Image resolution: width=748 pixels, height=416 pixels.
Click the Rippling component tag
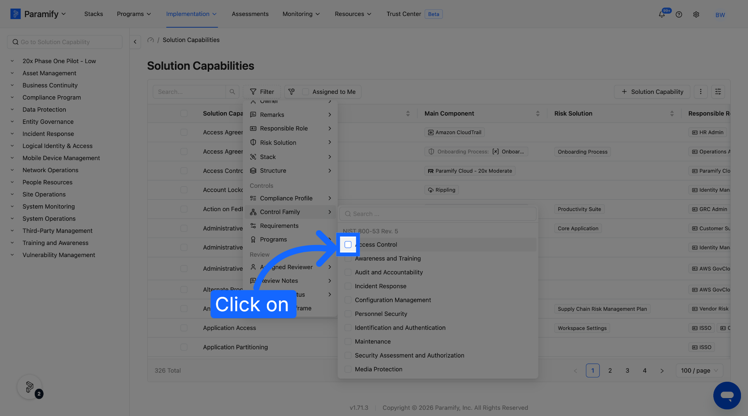point(441,190)
